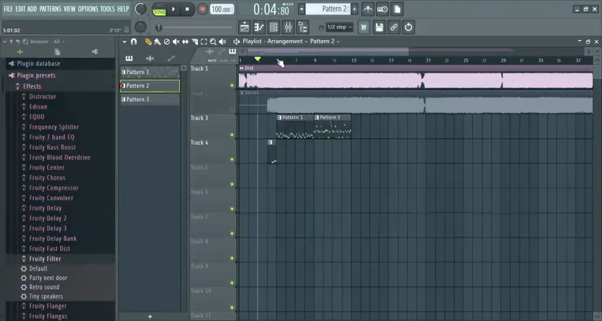The height and width of the screenshot is (321, 602).
Task: Toggle mute switch on Track 8
Action: click(x=232, y=258)
